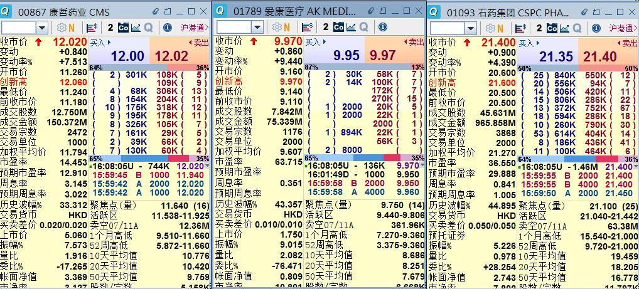Click orange N icon in 01789 window
Image resolution: width=639 pixels, height=289 pixels.
click(287, 27)
